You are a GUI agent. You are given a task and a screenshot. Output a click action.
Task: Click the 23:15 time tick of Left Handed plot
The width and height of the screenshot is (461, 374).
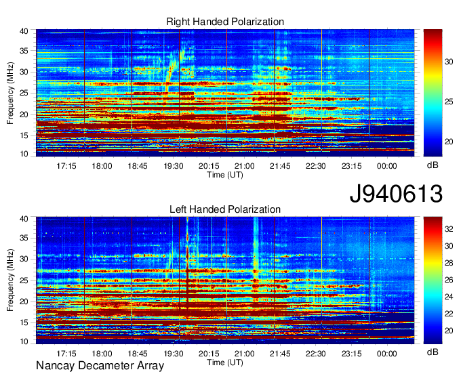[x=351, y=354]
